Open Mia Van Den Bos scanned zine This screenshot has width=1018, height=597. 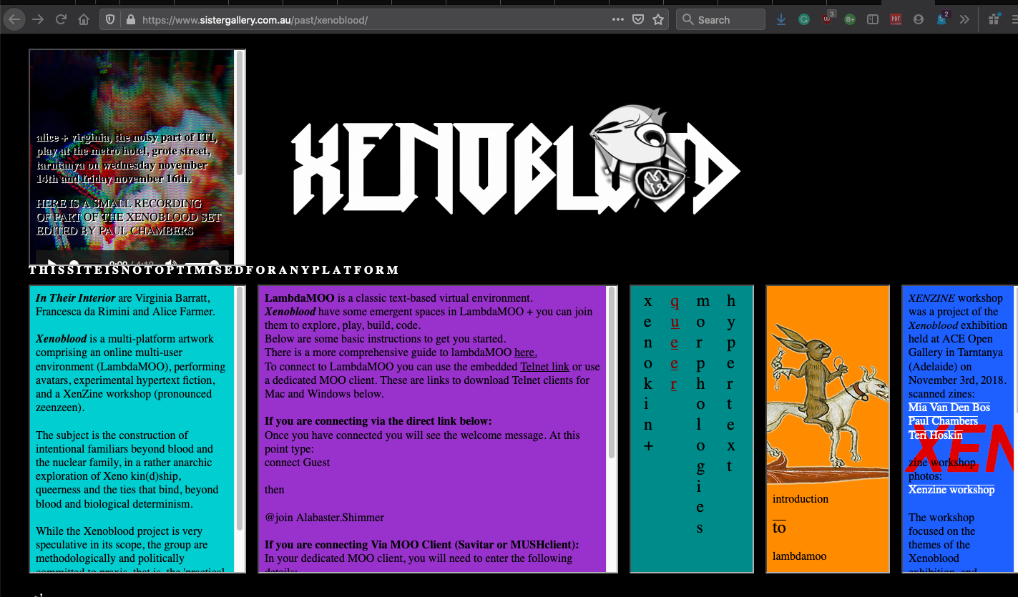pos(949,408)
